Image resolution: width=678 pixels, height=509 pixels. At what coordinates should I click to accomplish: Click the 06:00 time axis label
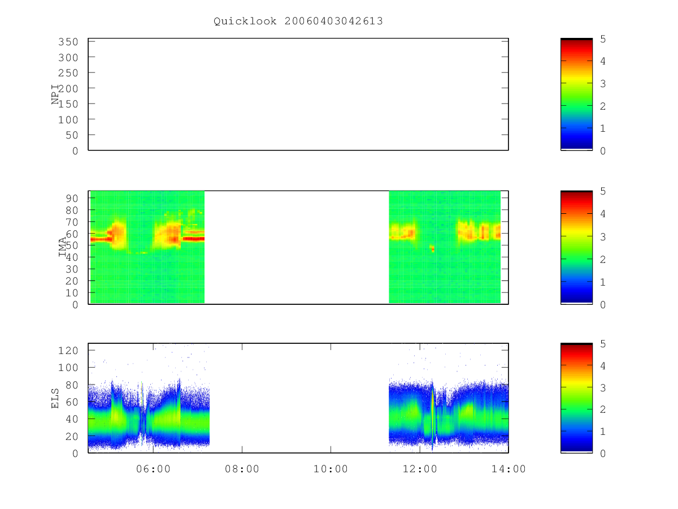point(153,469)
